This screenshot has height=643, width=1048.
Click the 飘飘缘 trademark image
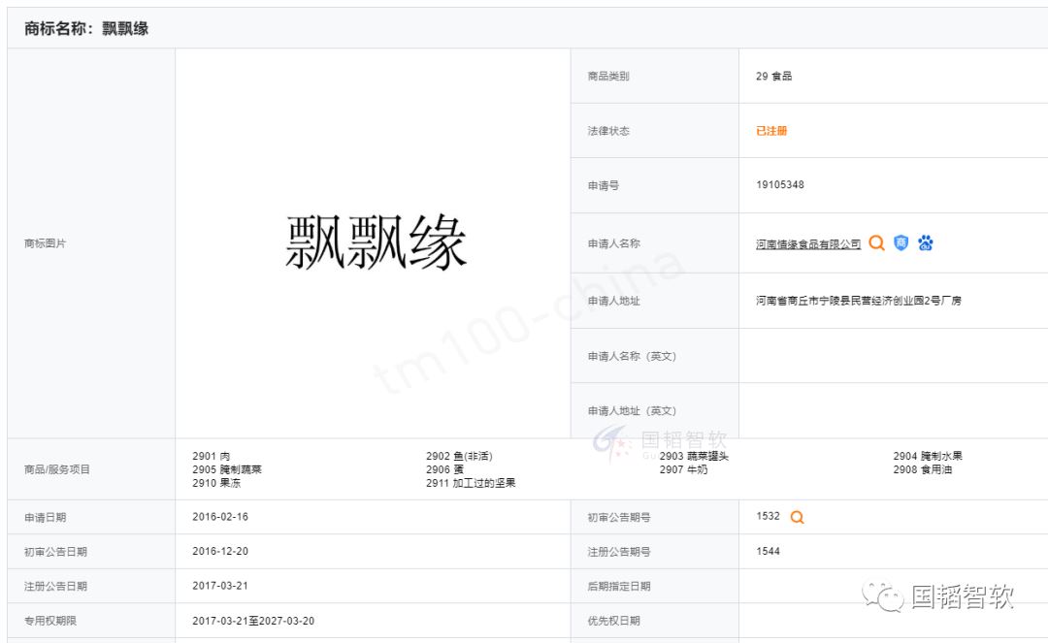point(376,242)
